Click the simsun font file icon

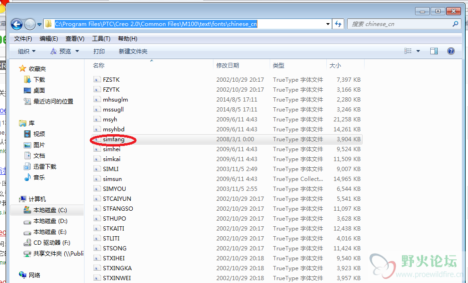pyautogui.click(x=97, y=179)
